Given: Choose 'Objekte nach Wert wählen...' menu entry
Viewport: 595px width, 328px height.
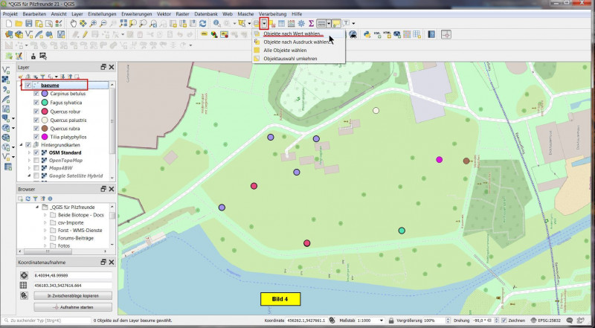Looking at the screenshot, I should point(293,33).
